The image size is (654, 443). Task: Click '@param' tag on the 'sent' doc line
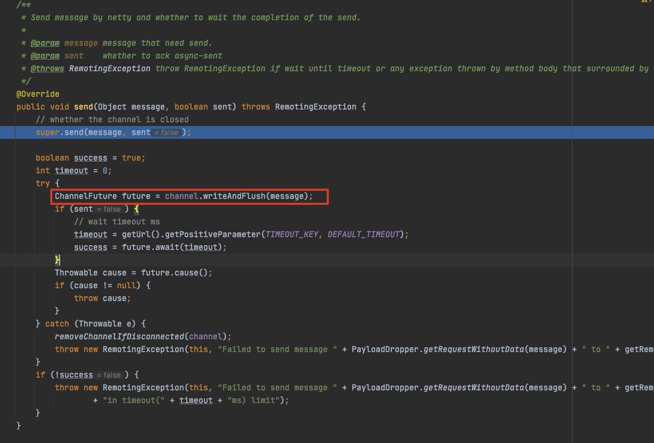pos(45,56)
